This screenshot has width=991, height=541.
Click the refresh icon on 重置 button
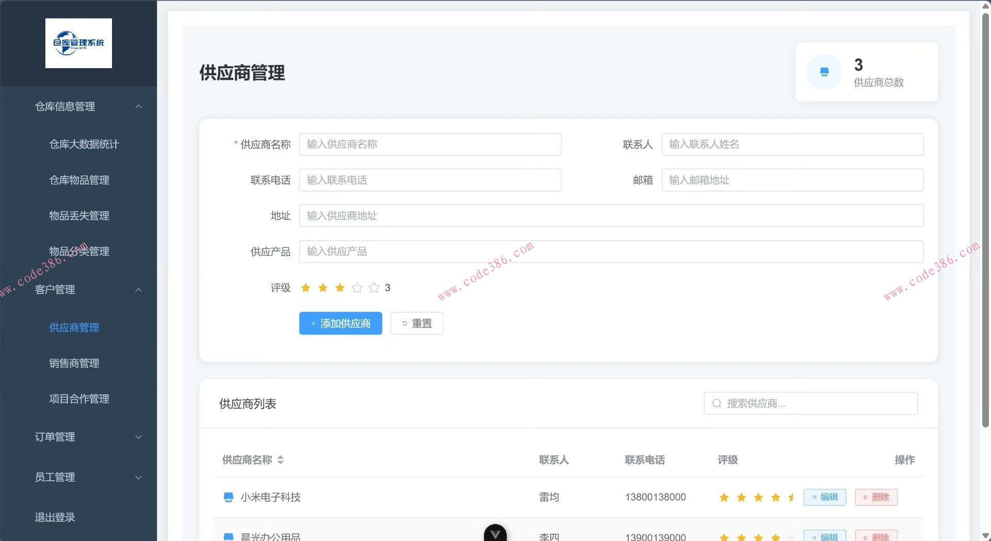tap(405, 324)
